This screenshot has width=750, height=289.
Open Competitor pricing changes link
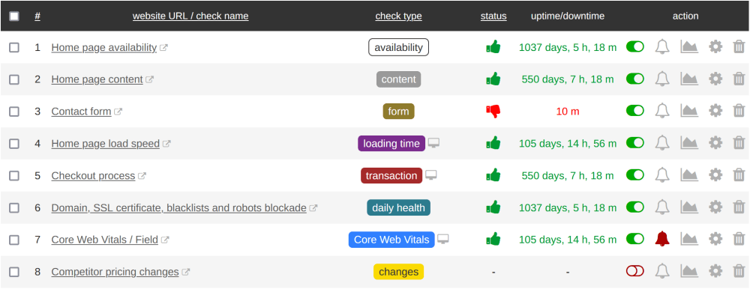[x=115, y=272]
